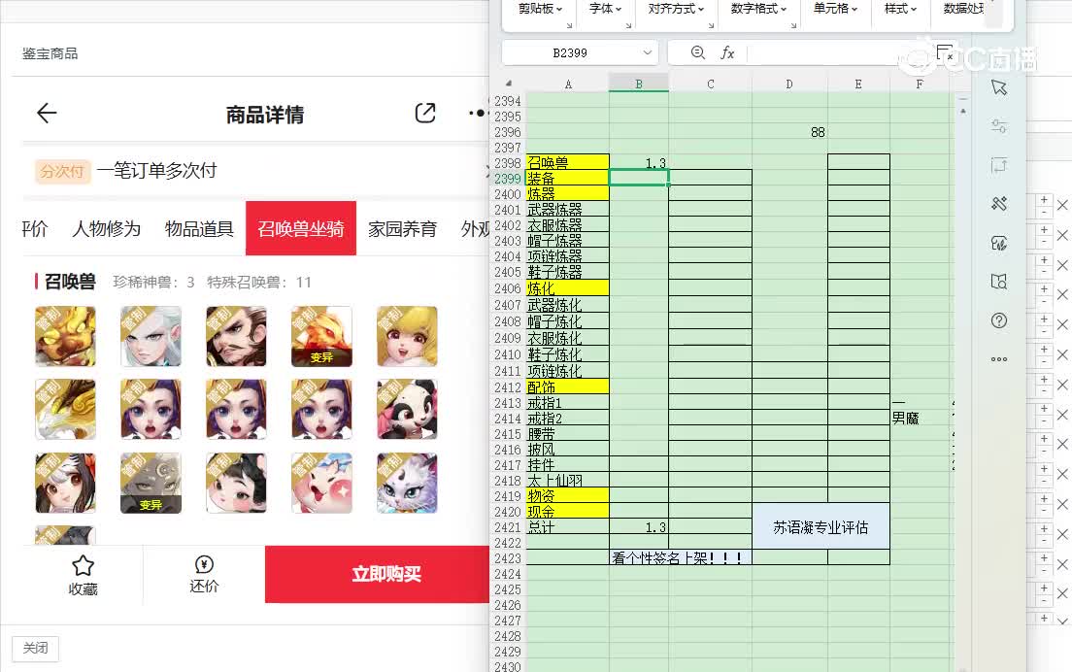
Task: Expand the 字体 ribbon group dropdown
Action: pyautogui.click(x=606, y=9)
